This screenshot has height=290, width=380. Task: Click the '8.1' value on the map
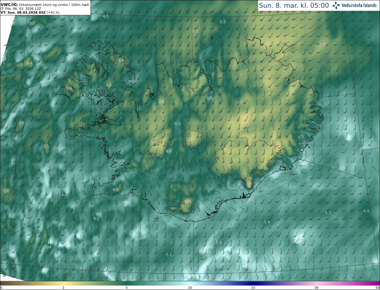point(251,200)
